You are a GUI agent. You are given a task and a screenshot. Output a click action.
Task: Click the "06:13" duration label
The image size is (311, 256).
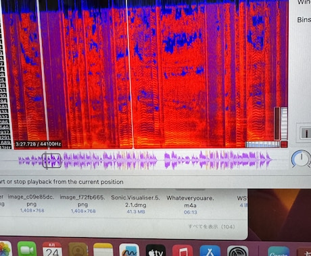tap(190, 212)
